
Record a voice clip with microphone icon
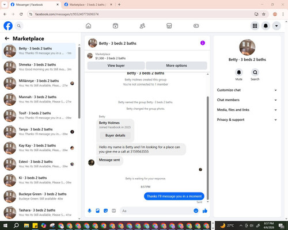pyautogui.click(x=89, y=211)
